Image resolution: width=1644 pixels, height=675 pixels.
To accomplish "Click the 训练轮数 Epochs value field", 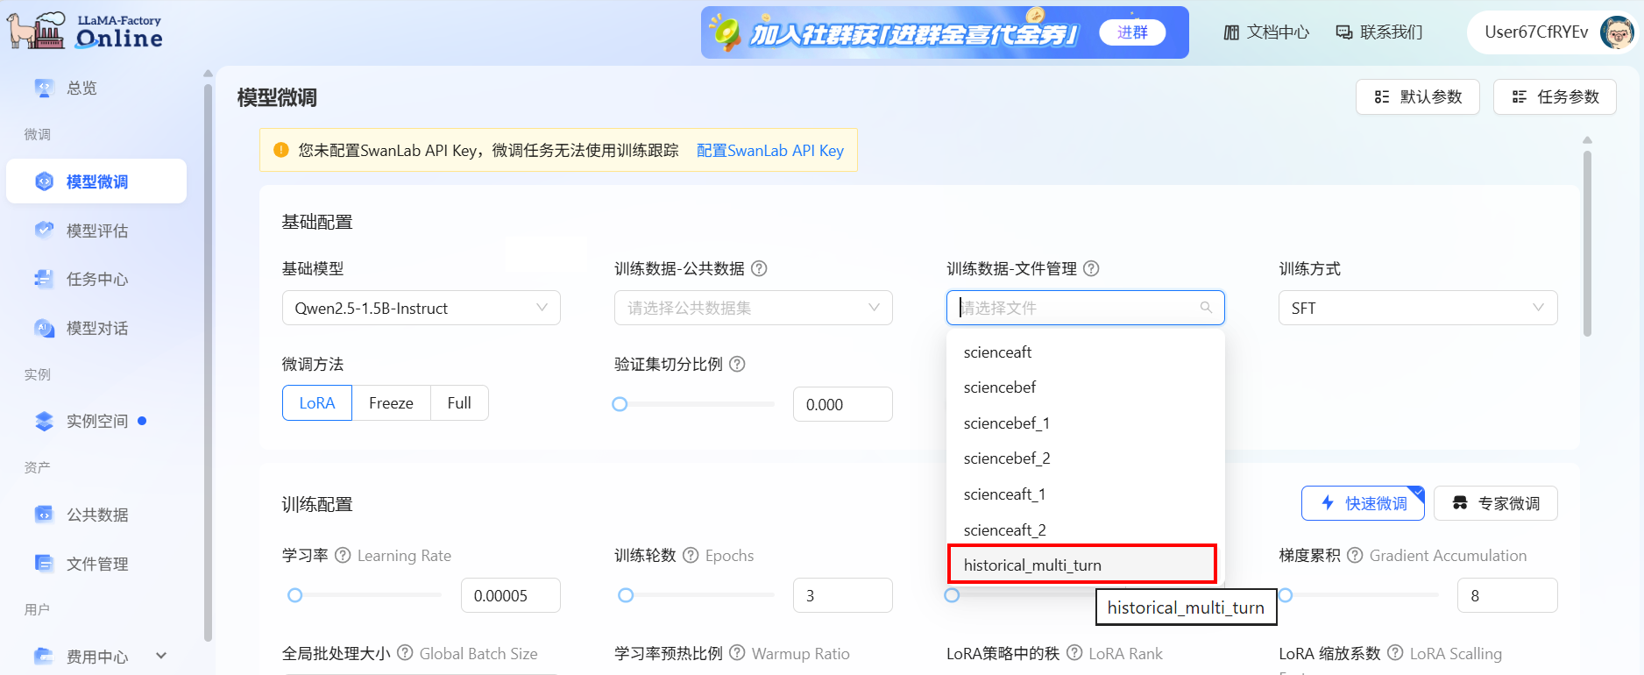I will click(841, 595).
